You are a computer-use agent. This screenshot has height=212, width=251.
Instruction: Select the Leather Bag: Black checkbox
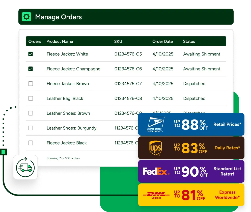(x=30, y=98)
